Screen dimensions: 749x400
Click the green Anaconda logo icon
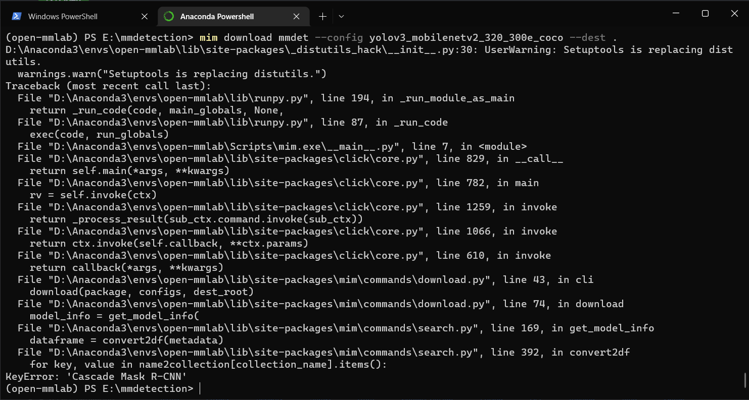168,16
